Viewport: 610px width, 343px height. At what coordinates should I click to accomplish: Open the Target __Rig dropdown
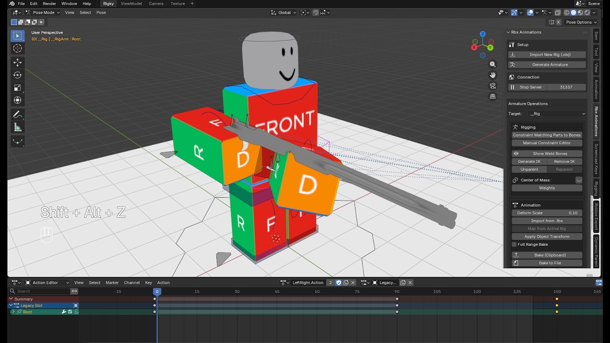coord(557,114)
